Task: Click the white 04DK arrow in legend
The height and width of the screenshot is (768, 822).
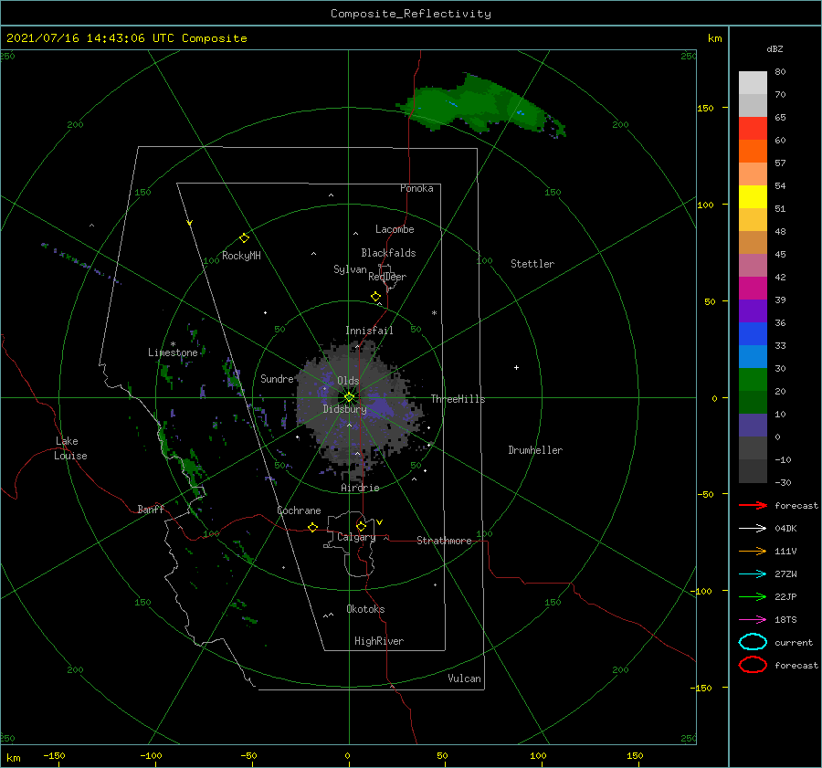Action: tap(753, 529)
